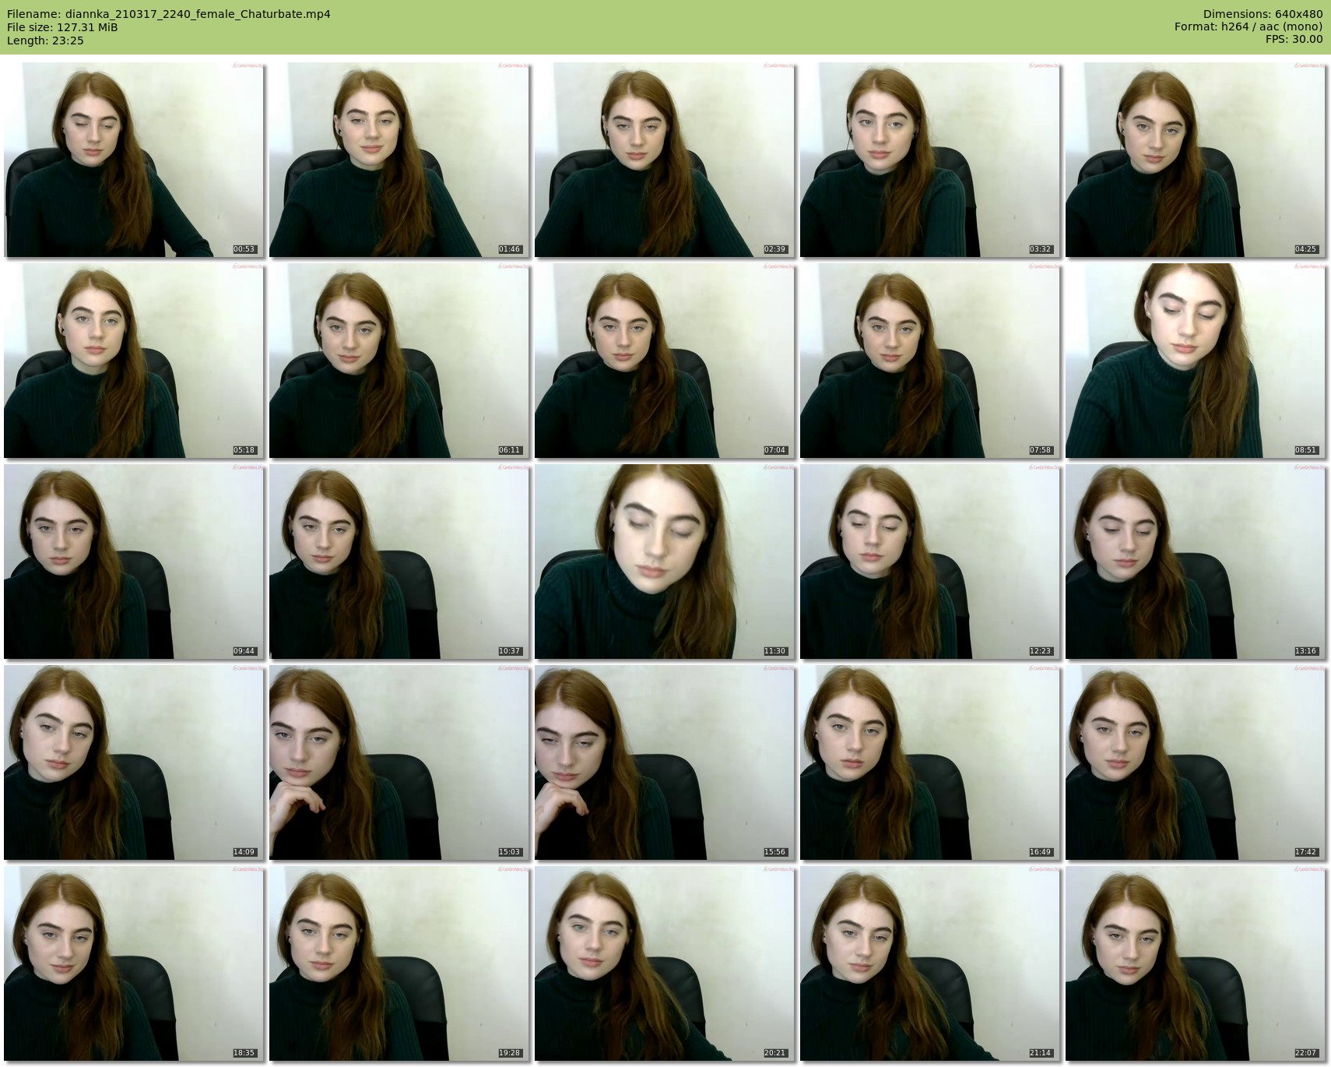This screenshot has height=1067, width=1331.
Task: Select the thumbnail at 15:56
Action: 665,762
